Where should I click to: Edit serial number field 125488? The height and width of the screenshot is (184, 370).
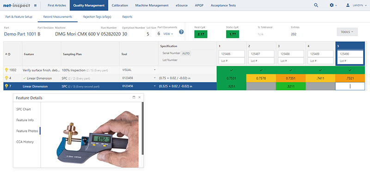(291, 53)
